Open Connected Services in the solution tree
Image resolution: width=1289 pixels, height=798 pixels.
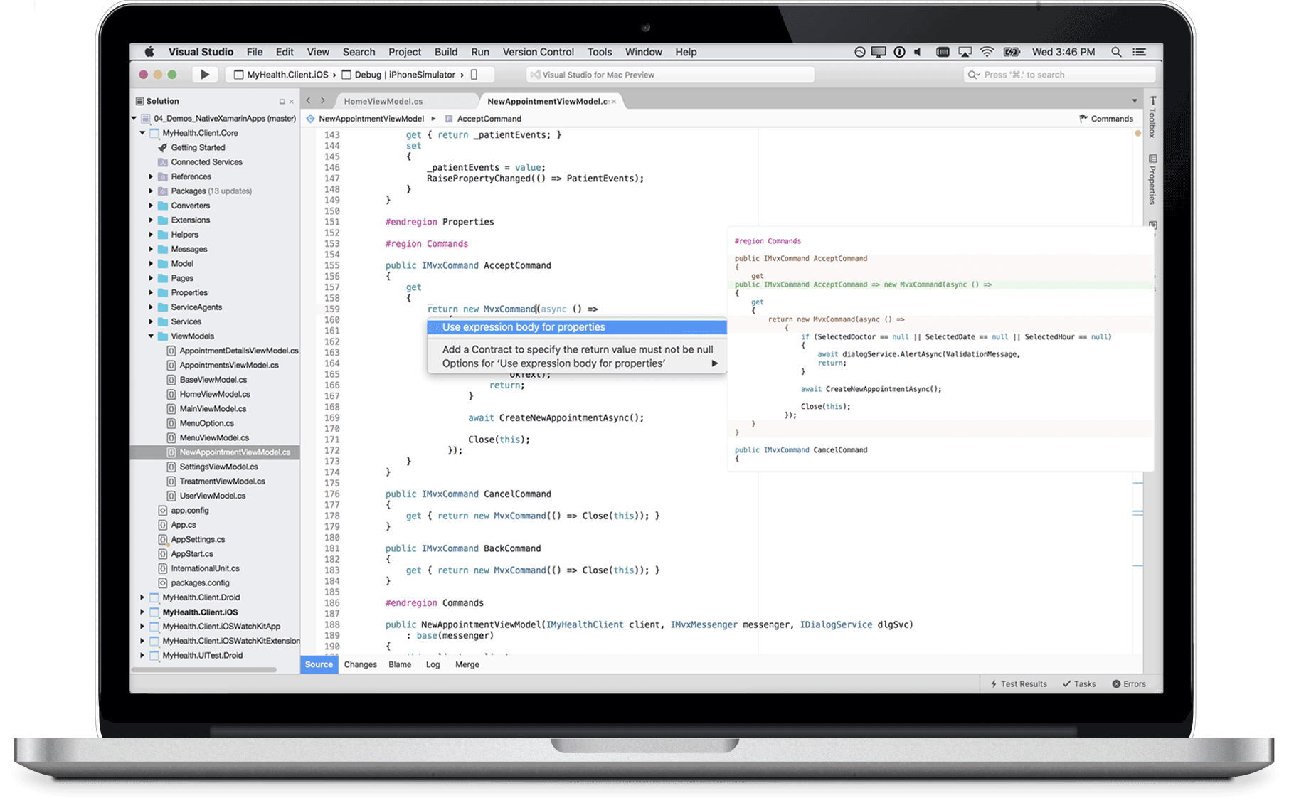206,162
